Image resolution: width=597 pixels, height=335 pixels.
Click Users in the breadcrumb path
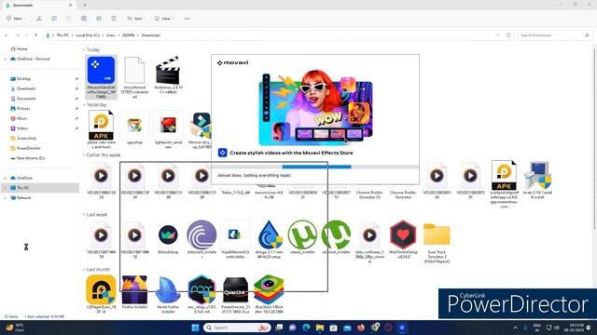(x=111, y=35)
